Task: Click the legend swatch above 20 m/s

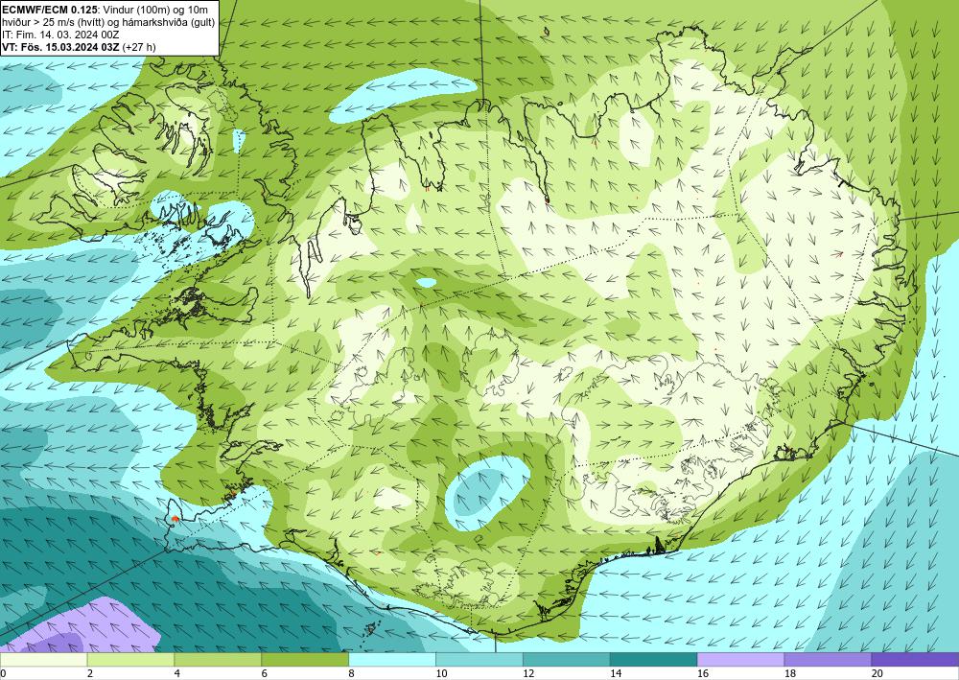Action: point(915,660)
